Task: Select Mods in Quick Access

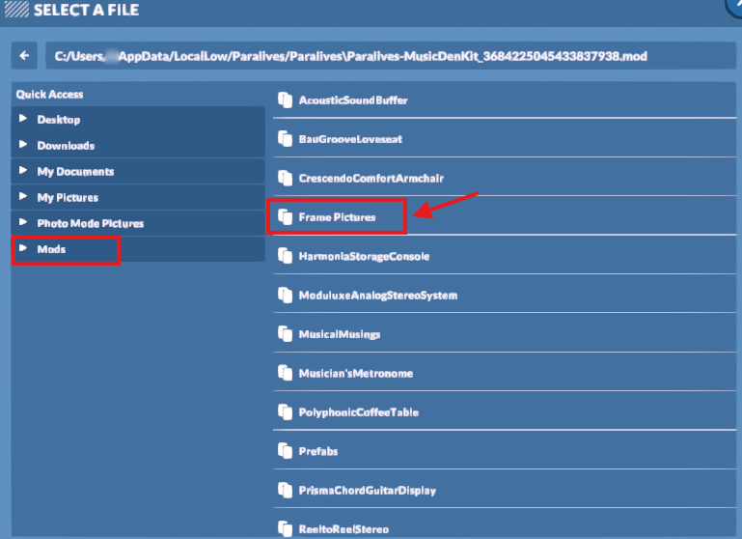Action: coord(138,249)
